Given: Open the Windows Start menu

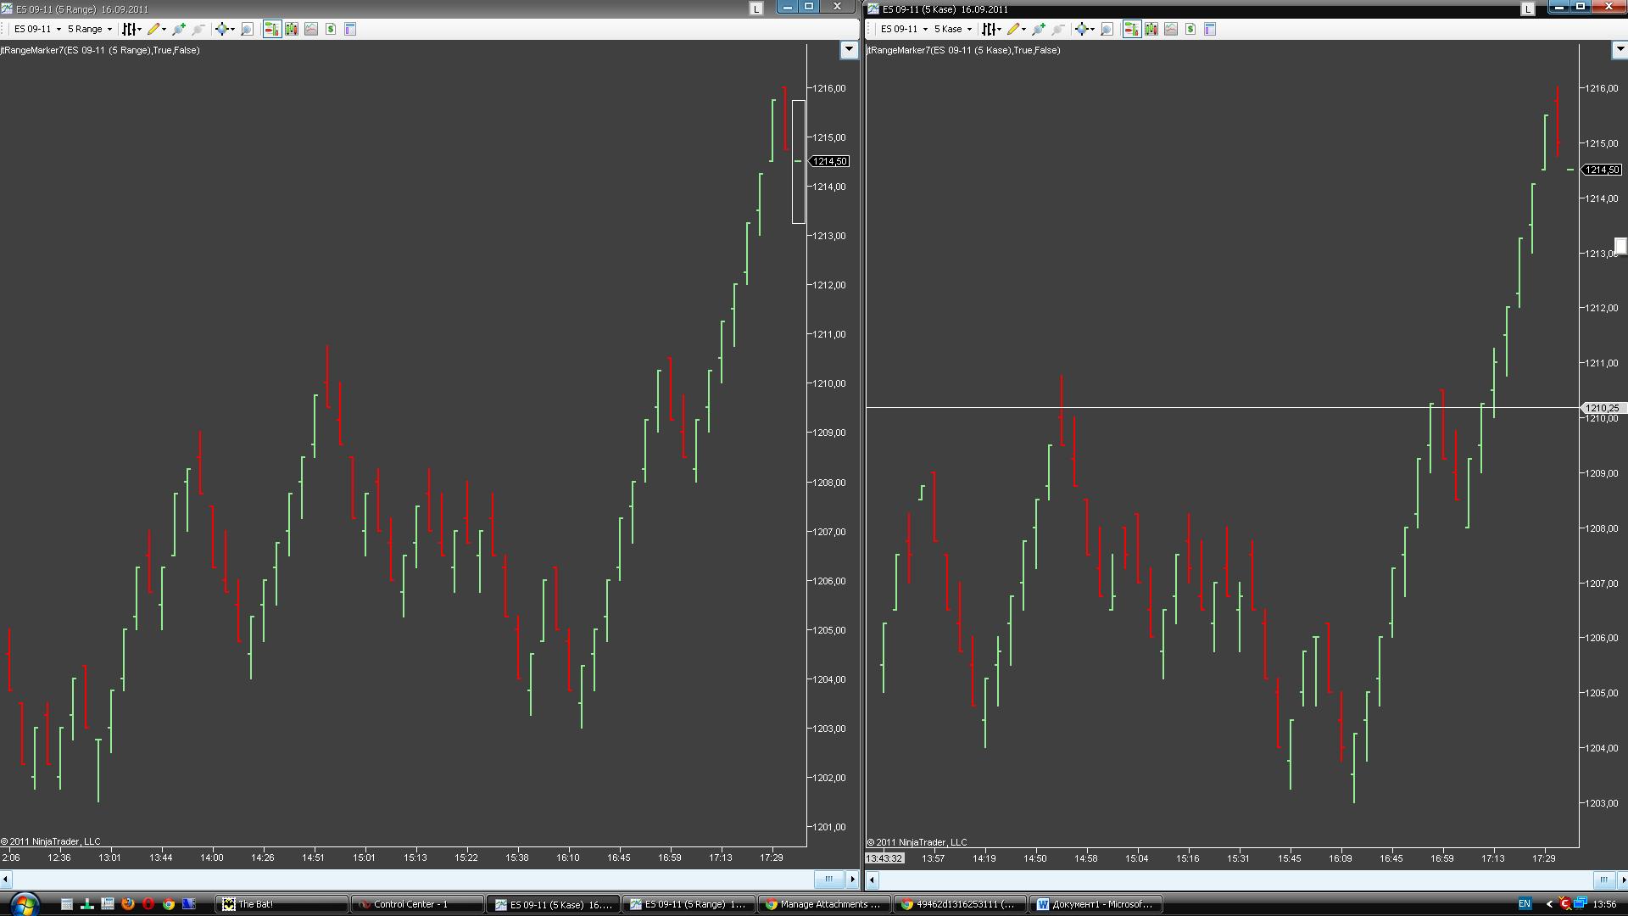Looking at the screenshot, I should coord(24,903).
